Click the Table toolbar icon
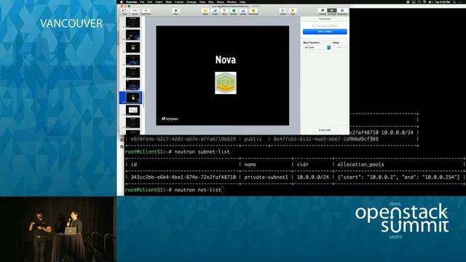Viewport: 466px width, 262px height. [205, 11]
